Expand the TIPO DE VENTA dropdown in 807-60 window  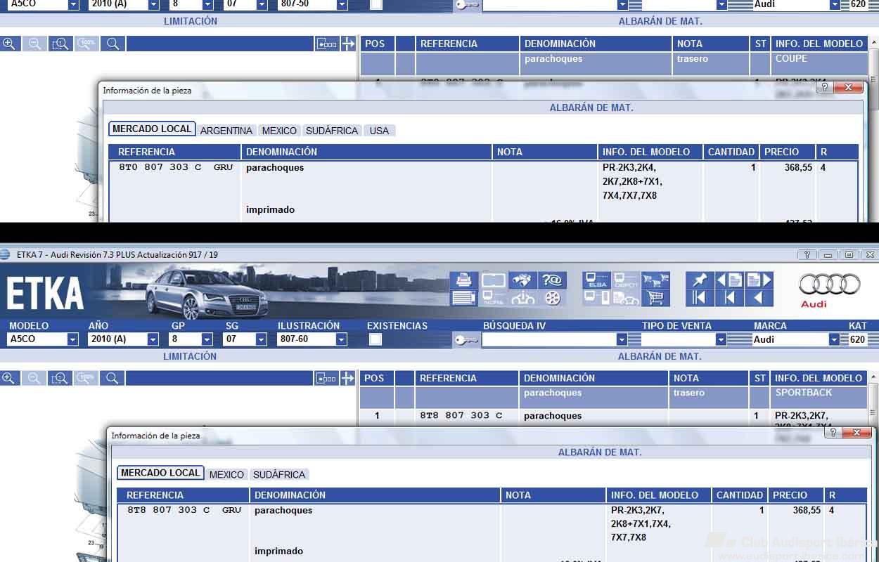pyautogui.click(x=721, y=339)
